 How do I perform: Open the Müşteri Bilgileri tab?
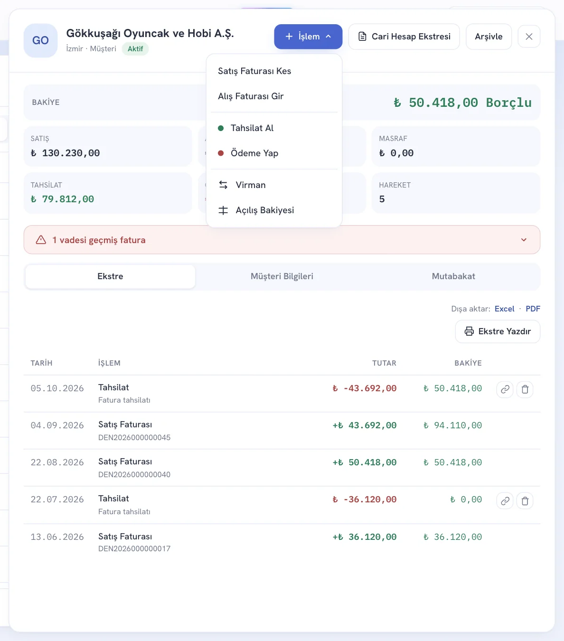pyautogui.click(x=282, y=276)
